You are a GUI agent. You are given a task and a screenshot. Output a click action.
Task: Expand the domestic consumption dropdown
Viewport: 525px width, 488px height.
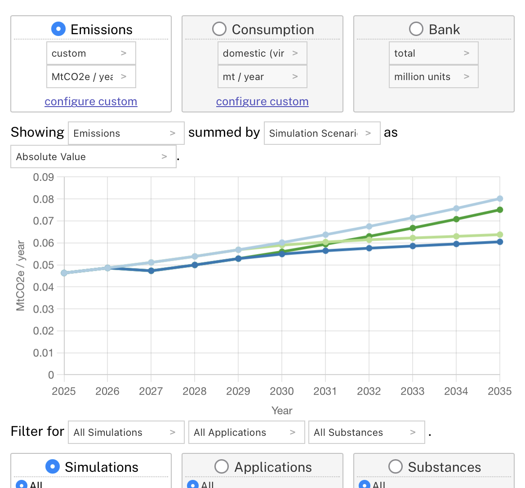pos(262,53)
